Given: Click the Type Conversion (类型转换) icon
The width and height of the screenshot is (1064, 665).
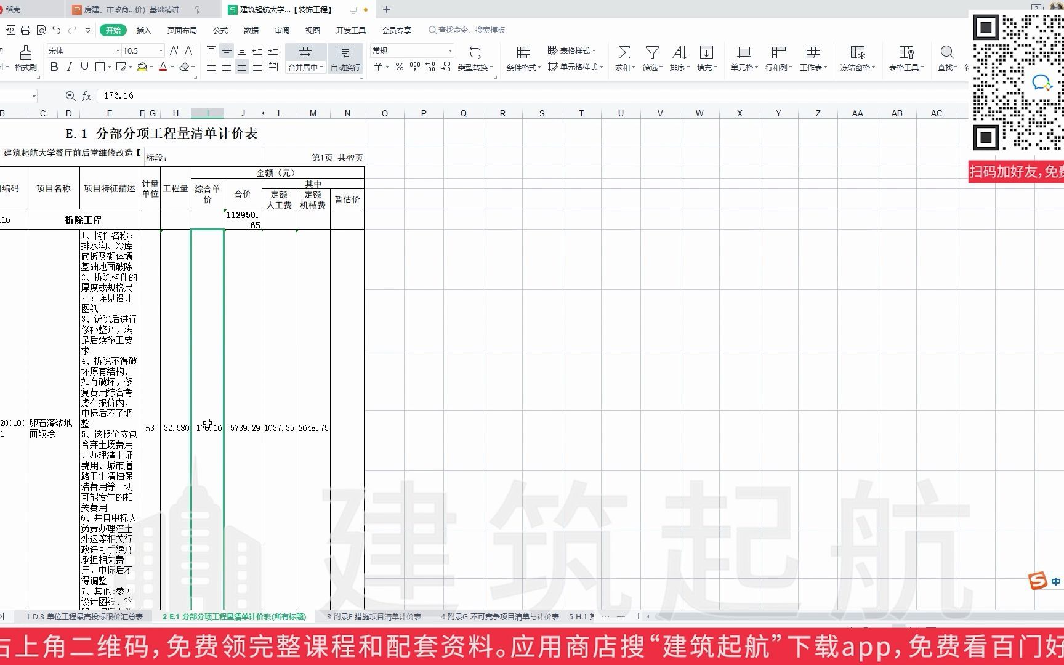Looking at the screenshot, I should [x=475, y=52].
